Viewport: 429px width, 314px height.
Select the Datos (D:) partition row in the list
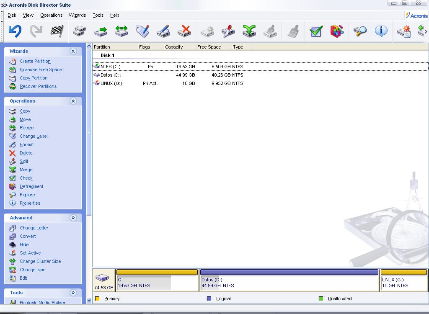[x=261, y=75]
